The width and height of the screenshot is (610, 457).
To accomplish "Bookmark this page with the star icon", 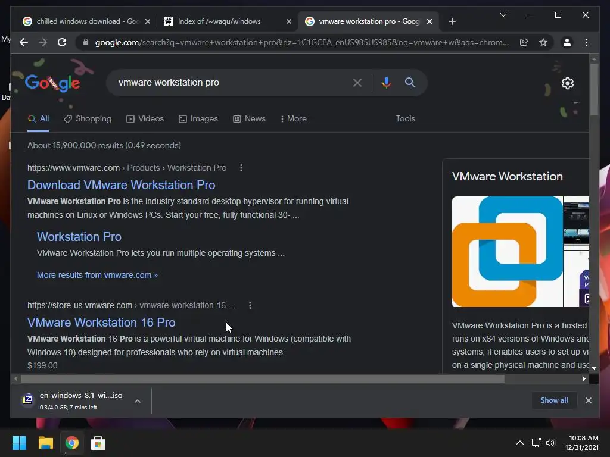I will pyautogui.click(x=543, y=42).
